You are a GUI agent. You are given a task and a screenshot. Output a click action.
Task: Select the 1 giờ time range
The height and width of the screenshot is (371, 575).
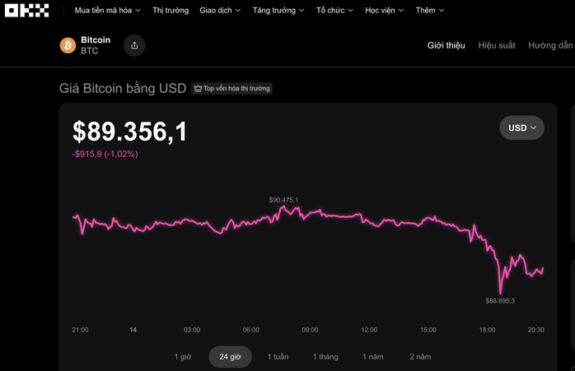(183, 357)
